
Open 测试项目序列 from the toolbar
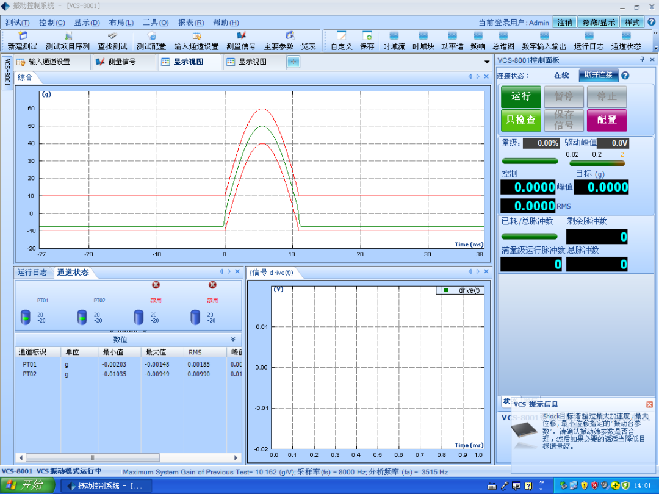[x=68, y=36]
